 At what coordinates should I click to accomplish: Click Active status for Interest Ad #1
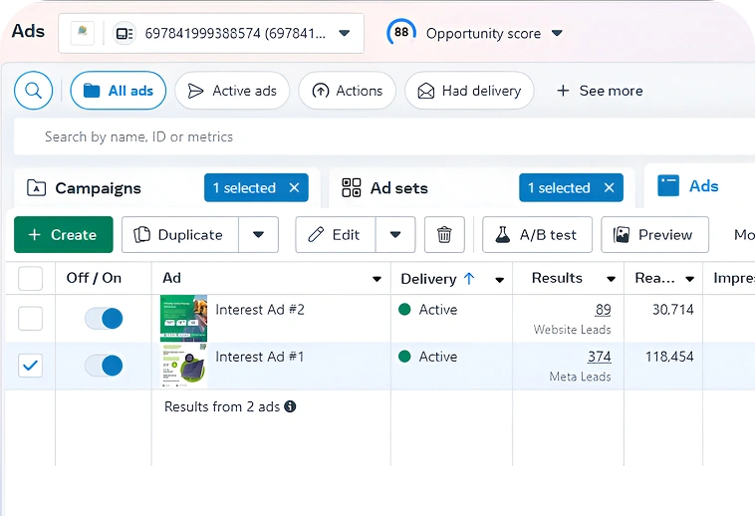pos(428,357)
